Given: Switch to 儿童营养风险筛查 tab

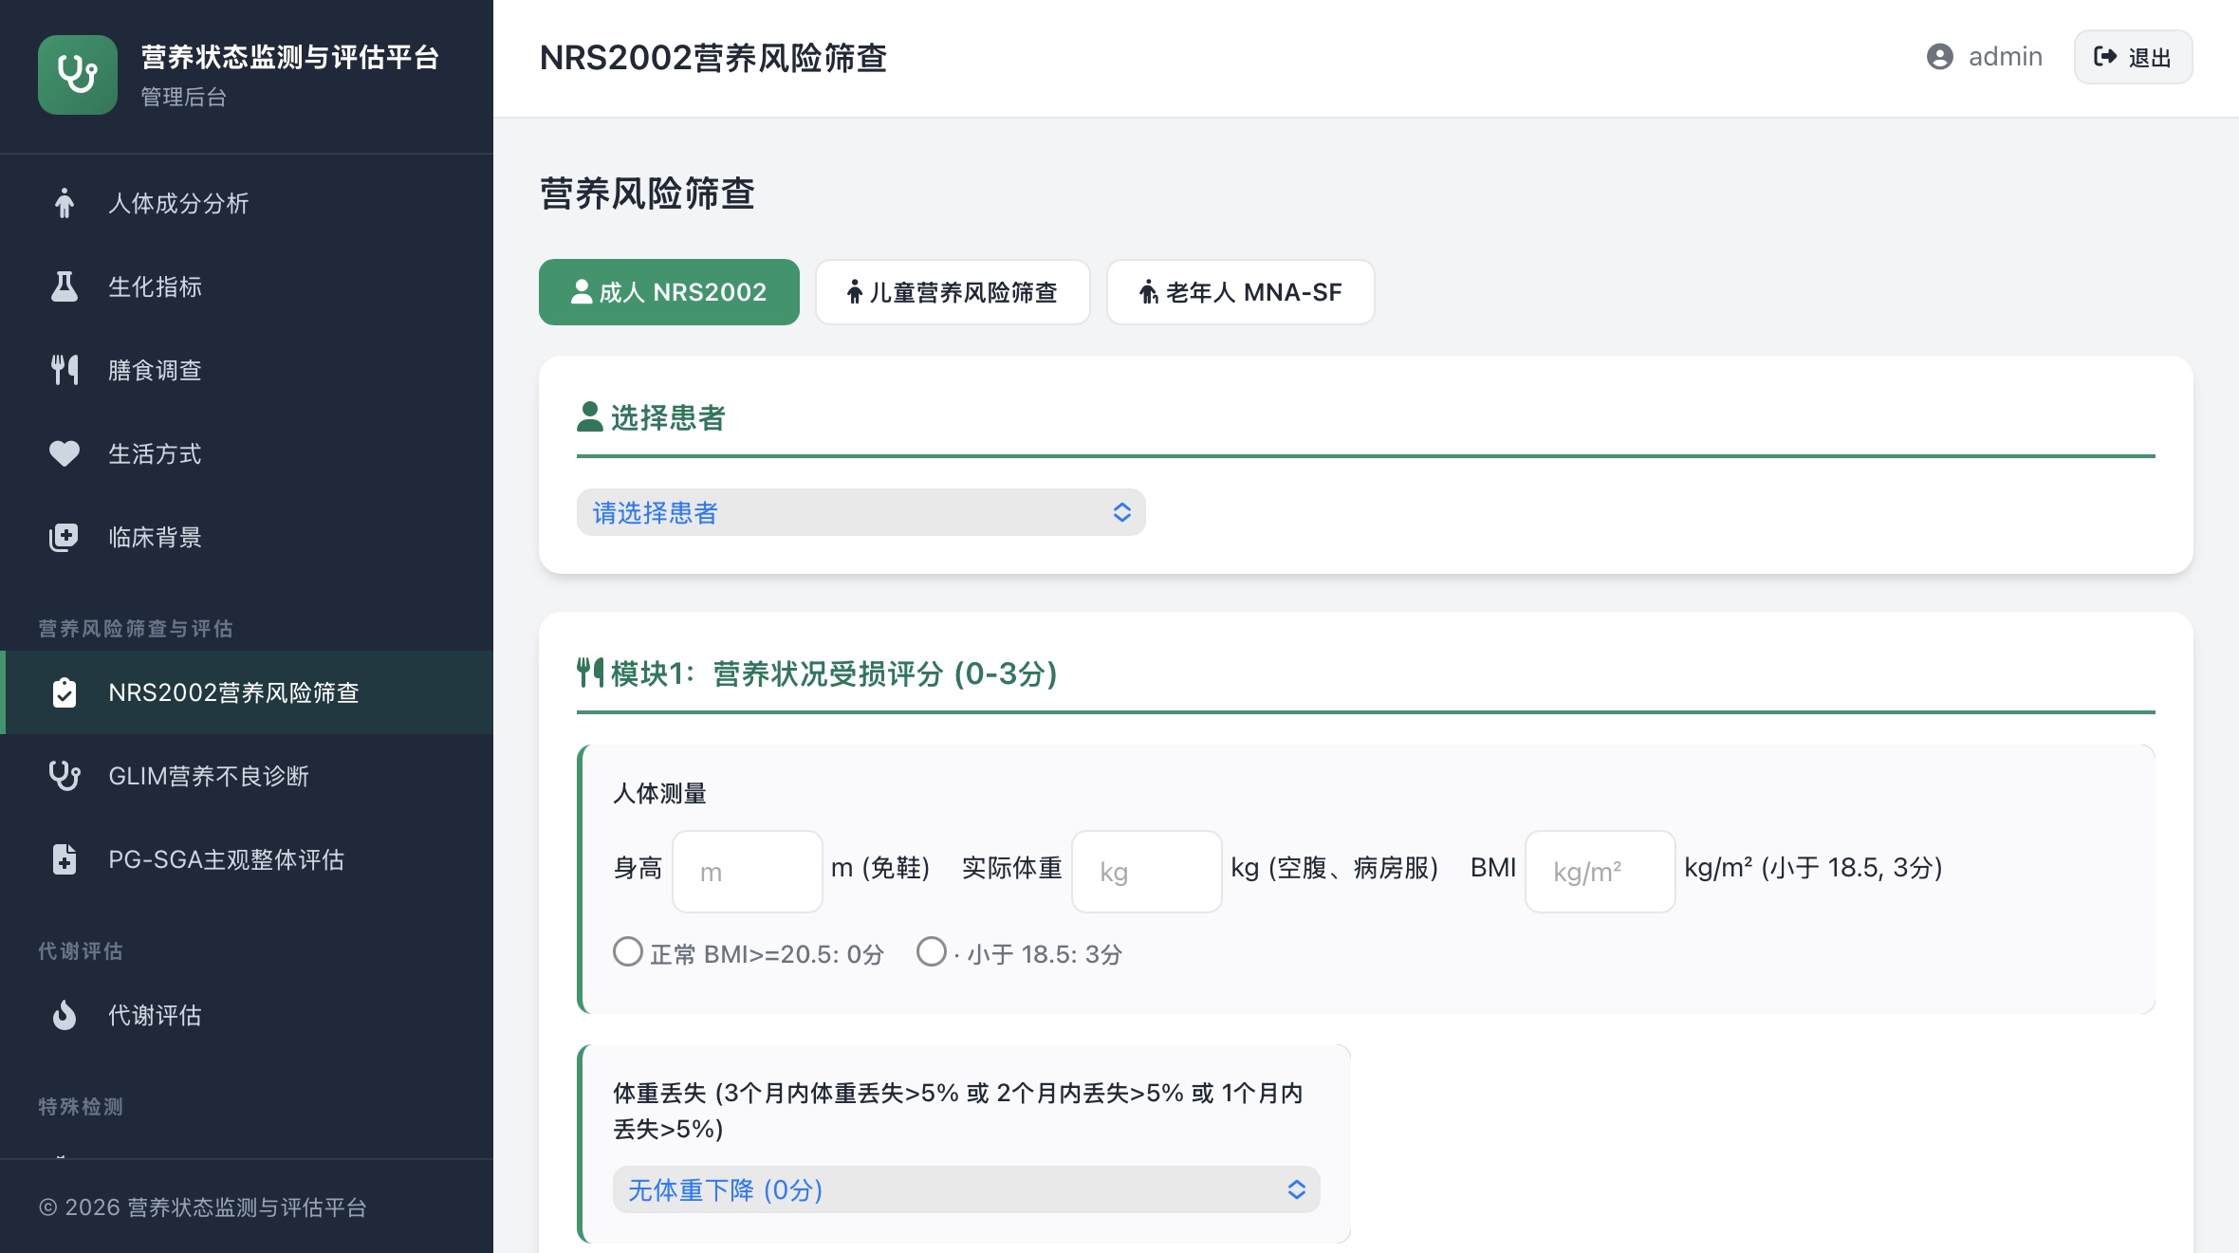Looking at the screenshot, I should (x=952, y=292).
